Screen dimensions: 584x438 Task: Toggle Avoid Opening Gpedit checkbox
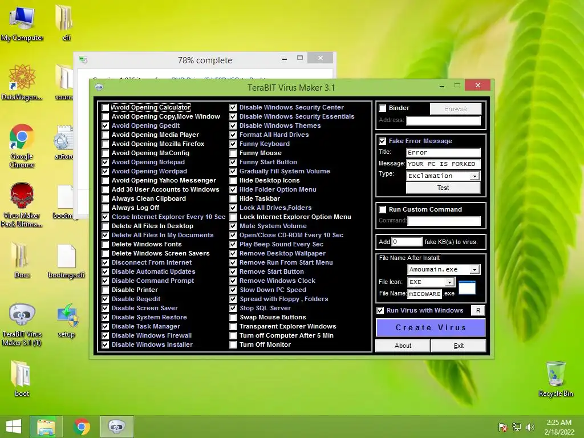106,126
